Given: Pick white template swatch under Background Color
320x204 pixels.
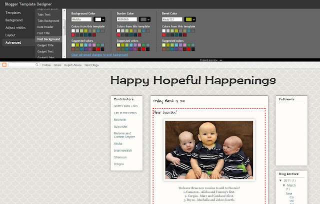Looking at the screenshot, I should pyautogui.click(x=73, y=31).
